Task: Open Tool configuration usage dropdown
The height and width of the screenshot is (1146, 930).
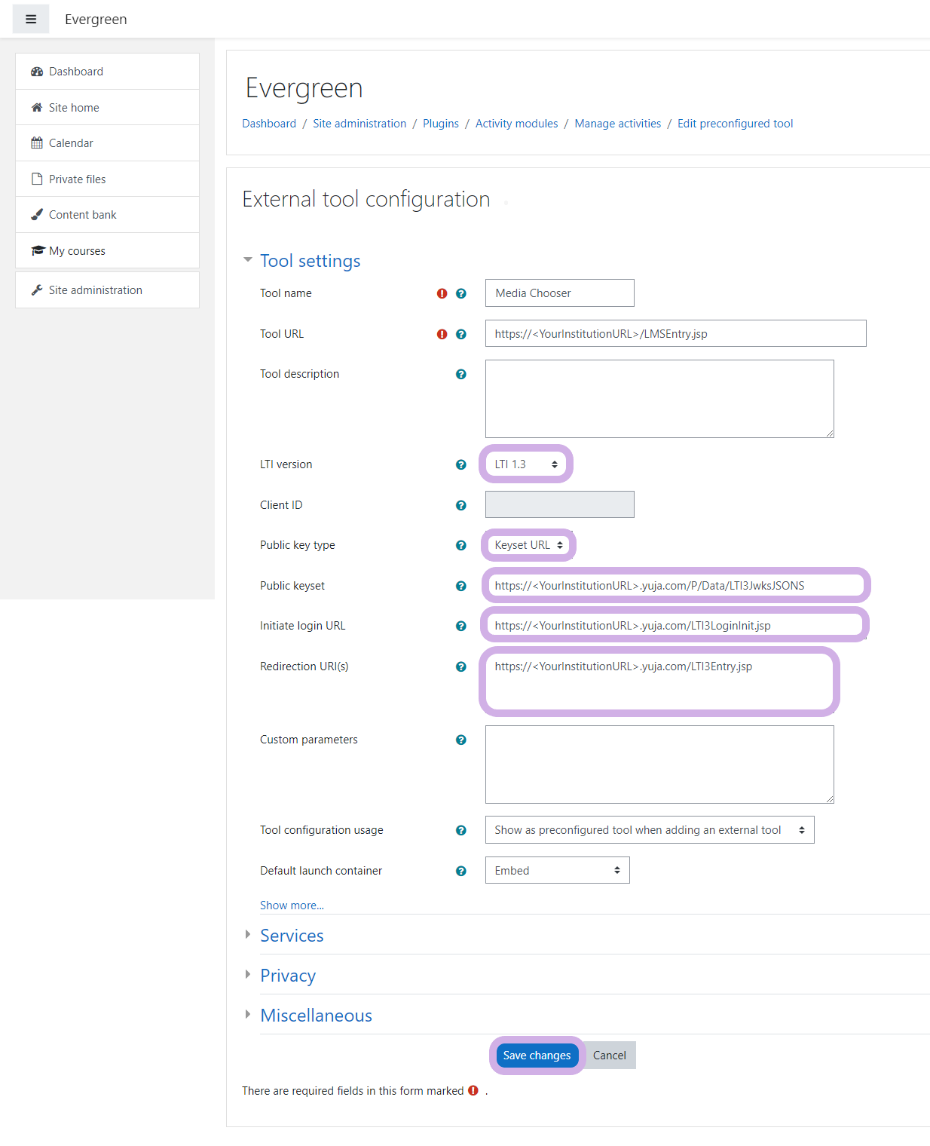Action: (650, 830)
